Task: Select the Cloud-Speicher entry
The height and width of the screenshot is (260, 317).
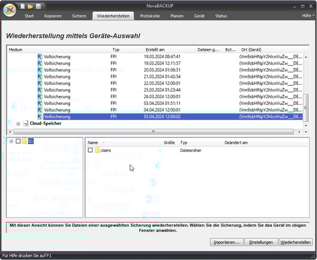Action: click(45, 123)
